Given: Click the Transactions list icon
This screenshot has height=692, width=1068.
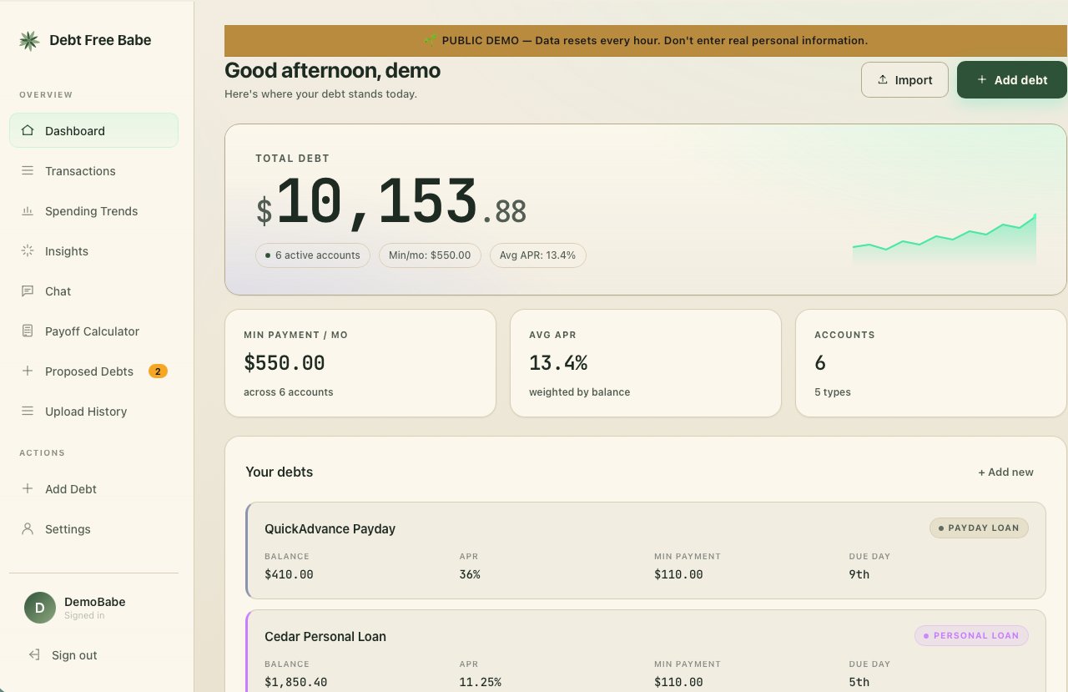Looking at the screenshot, I should (x=28, y=170).
